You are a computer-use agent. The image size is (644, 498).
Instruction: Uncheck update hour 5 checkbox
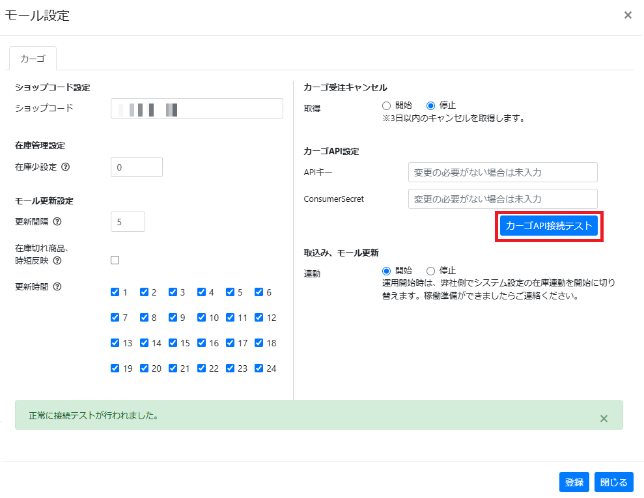tap(230, 292)
